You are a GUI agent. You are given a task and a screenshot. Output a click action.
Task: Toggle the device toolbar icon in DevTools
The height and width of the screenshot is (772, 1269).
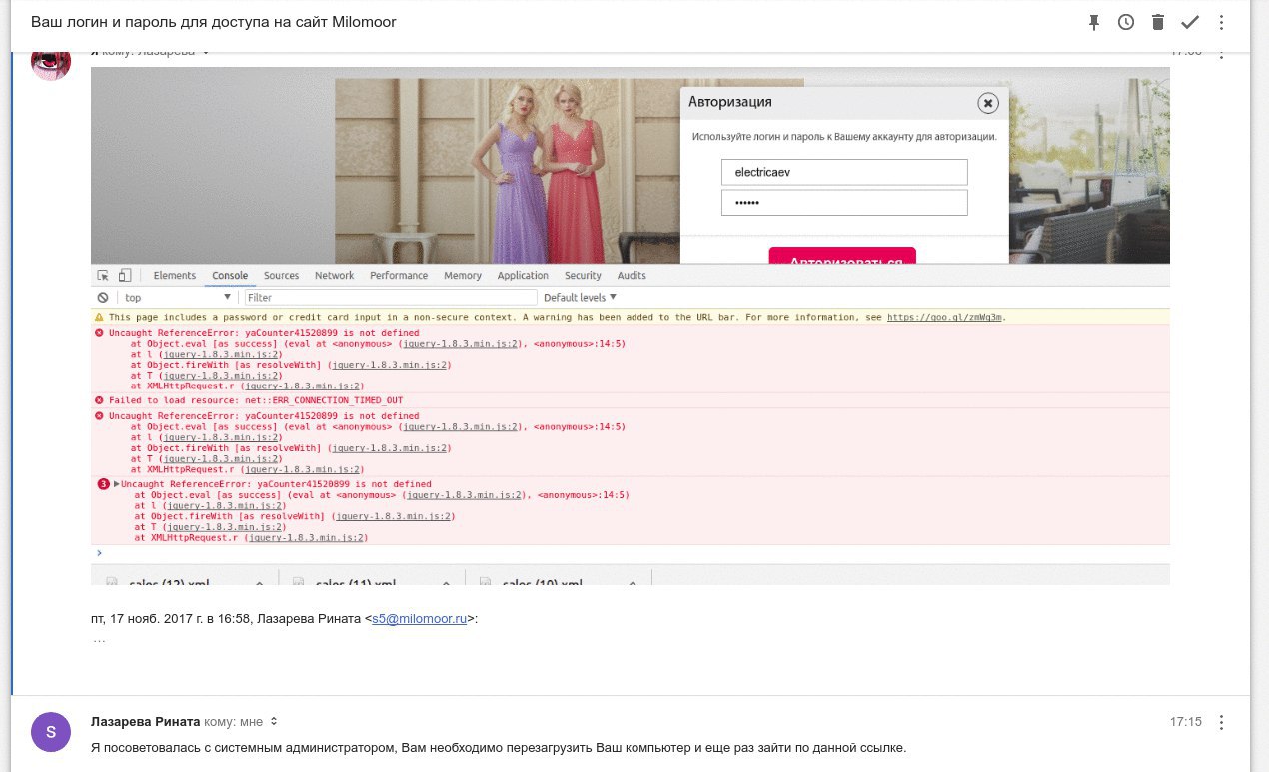(x=125, y=276)
